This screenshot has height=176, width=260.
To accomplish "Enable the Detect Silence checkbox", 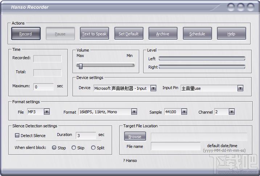I will tap(17, 135).
